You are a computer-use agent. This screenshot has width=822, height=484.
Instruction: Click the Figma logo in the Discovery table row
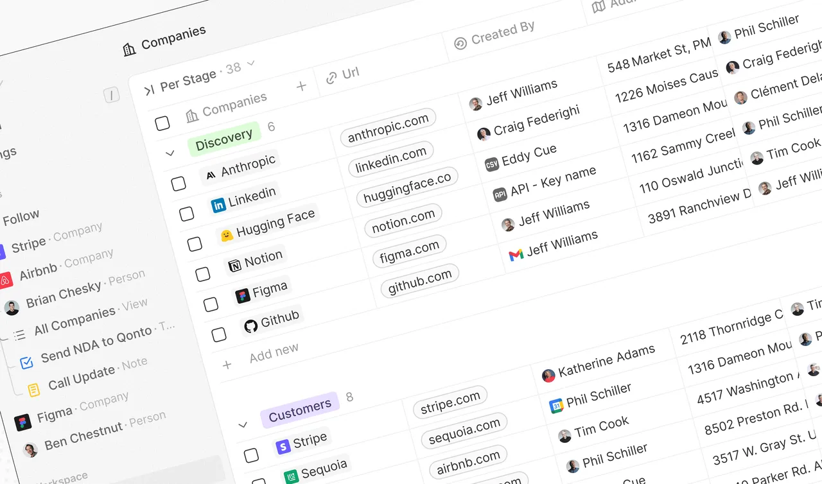coord(243,295)
